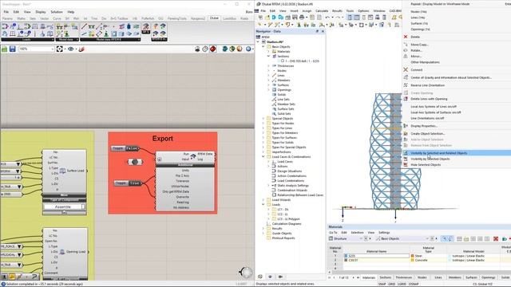Expand the Results tree node

point(263,229)
